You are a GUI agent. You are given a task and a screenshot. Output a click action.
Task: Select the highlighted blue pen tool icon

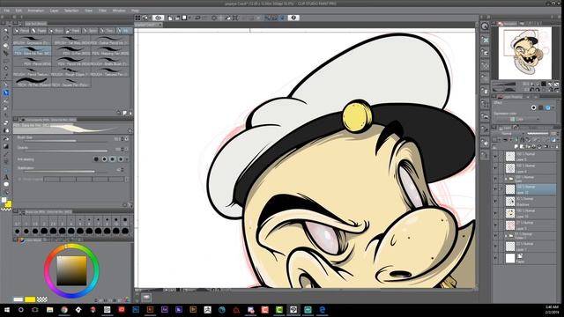[6, 92]
